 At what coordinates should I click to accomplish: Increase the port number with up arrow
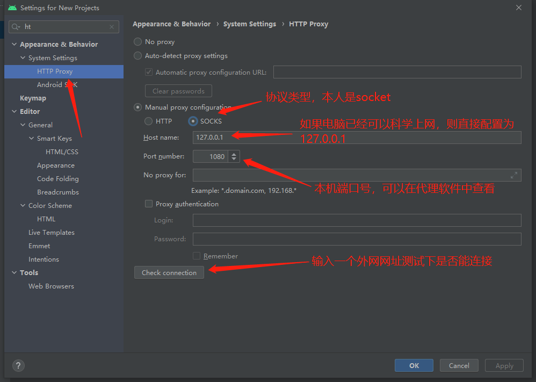[x=234, y=154]
